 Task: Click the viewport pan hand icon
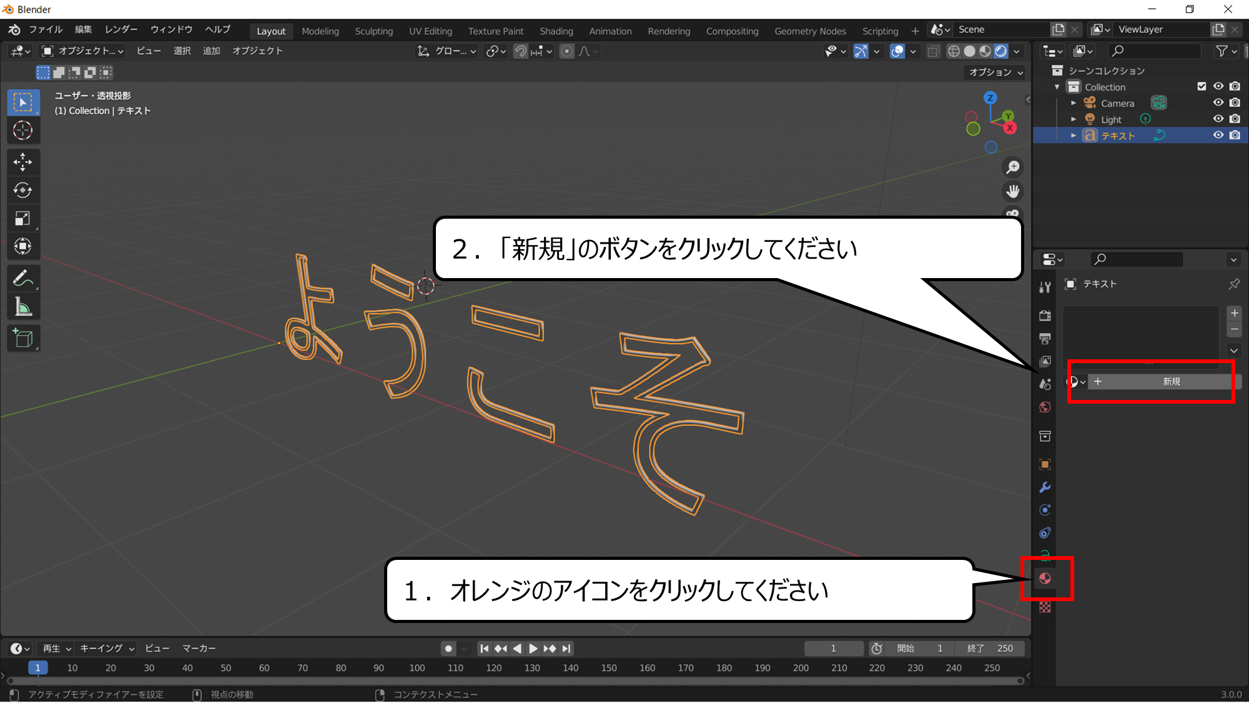(x=1012, y=191)
